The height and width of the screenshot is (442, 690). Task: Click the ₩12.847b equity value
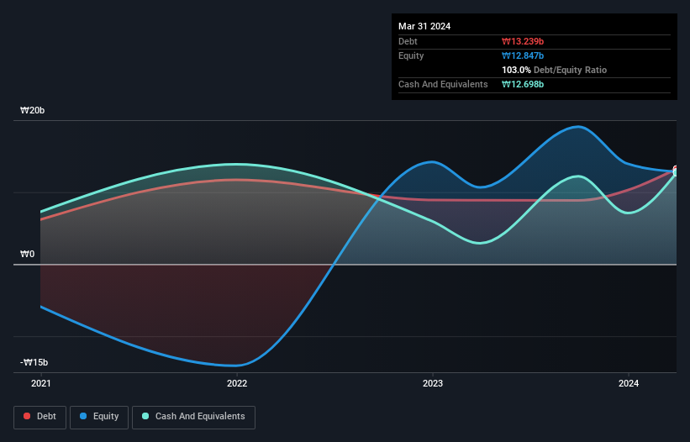tap(523, 55)
